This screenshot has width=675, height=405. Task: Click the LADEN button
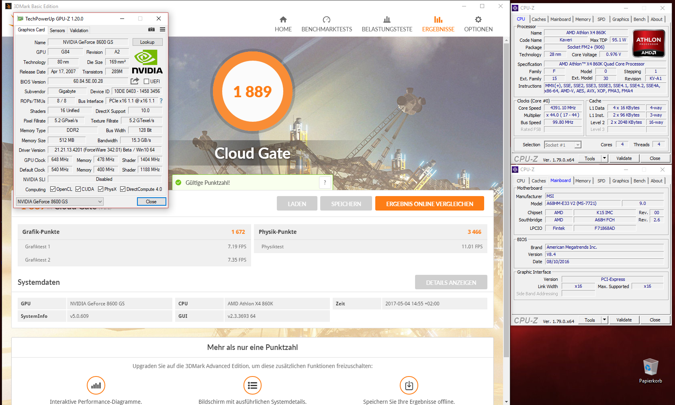click(297, 204)
